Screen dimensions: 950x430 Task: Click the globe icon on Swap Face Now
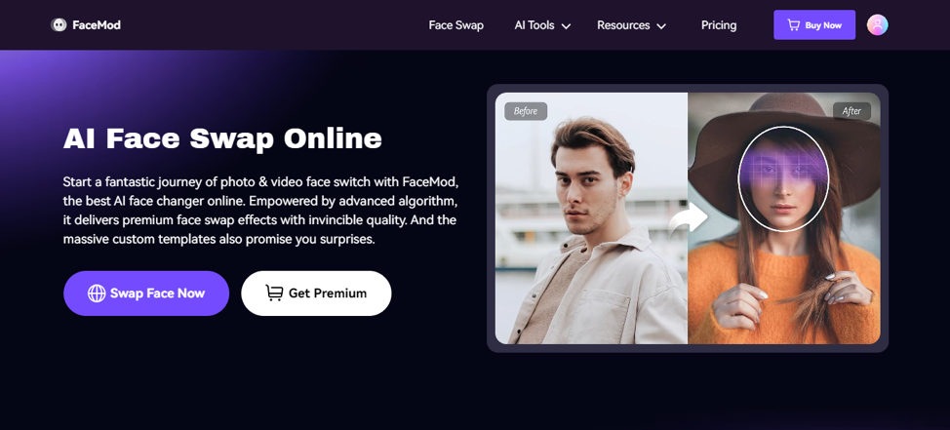click(x=97, y=293)
